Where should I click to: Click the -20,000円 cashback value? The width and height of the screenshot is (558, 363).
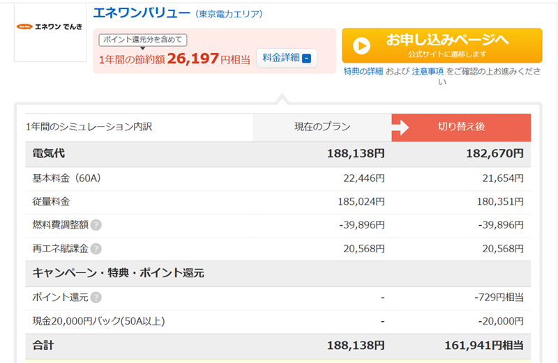click(x=501, y=321)
